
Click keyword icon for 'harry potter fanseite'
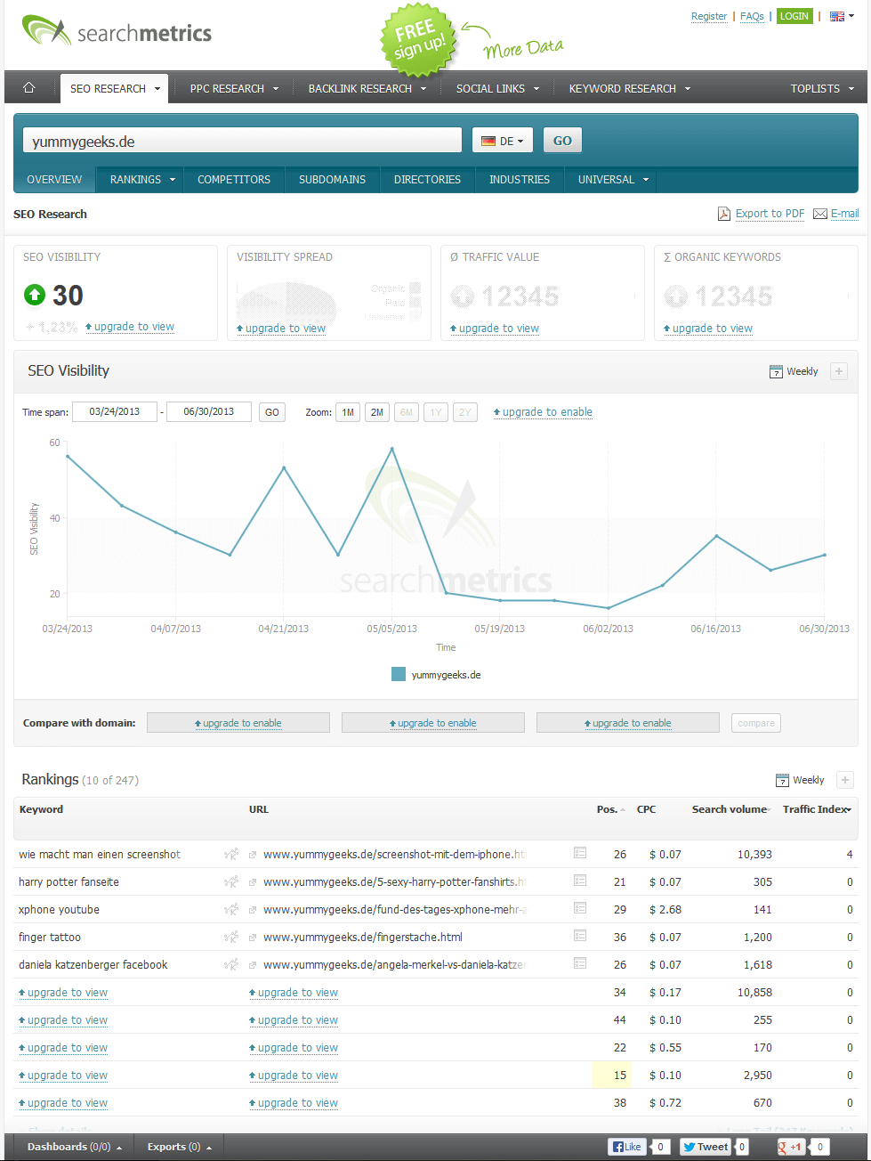point(231,882)
